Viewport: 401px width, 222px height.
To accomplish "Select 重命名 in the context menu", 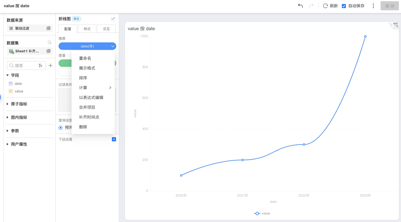I will pos(85,58).
